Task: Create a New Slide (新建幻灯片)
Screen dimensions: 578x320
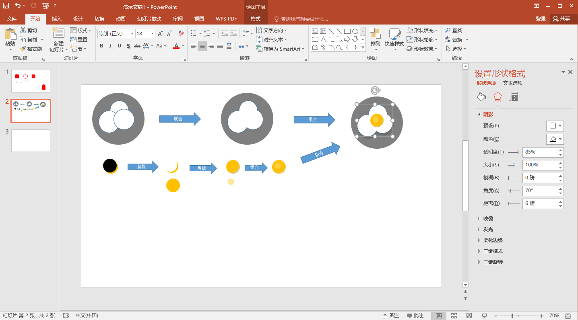Action: coord(58,39)
